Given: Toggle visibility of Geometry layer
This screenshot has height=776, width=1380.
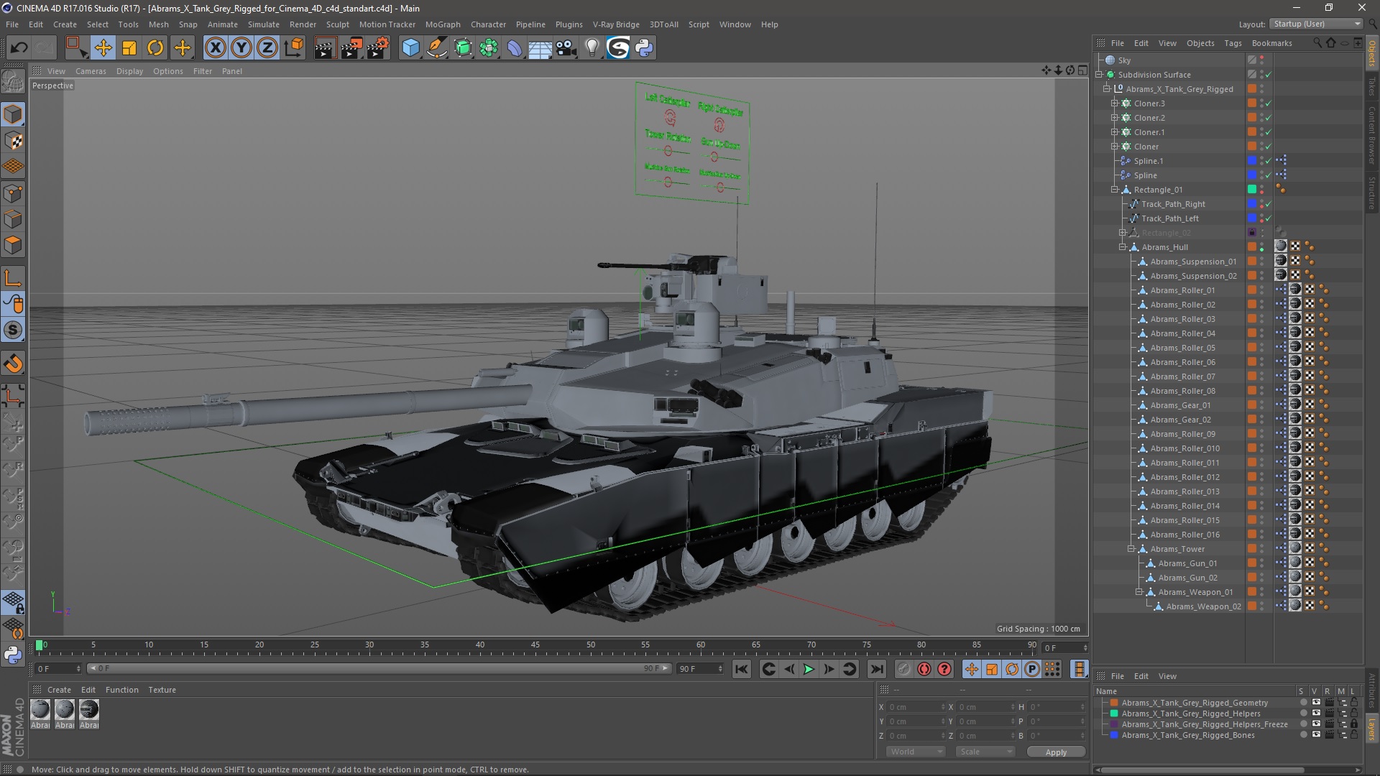Looking at the screenshot, I should click(x=1315, y=703).
